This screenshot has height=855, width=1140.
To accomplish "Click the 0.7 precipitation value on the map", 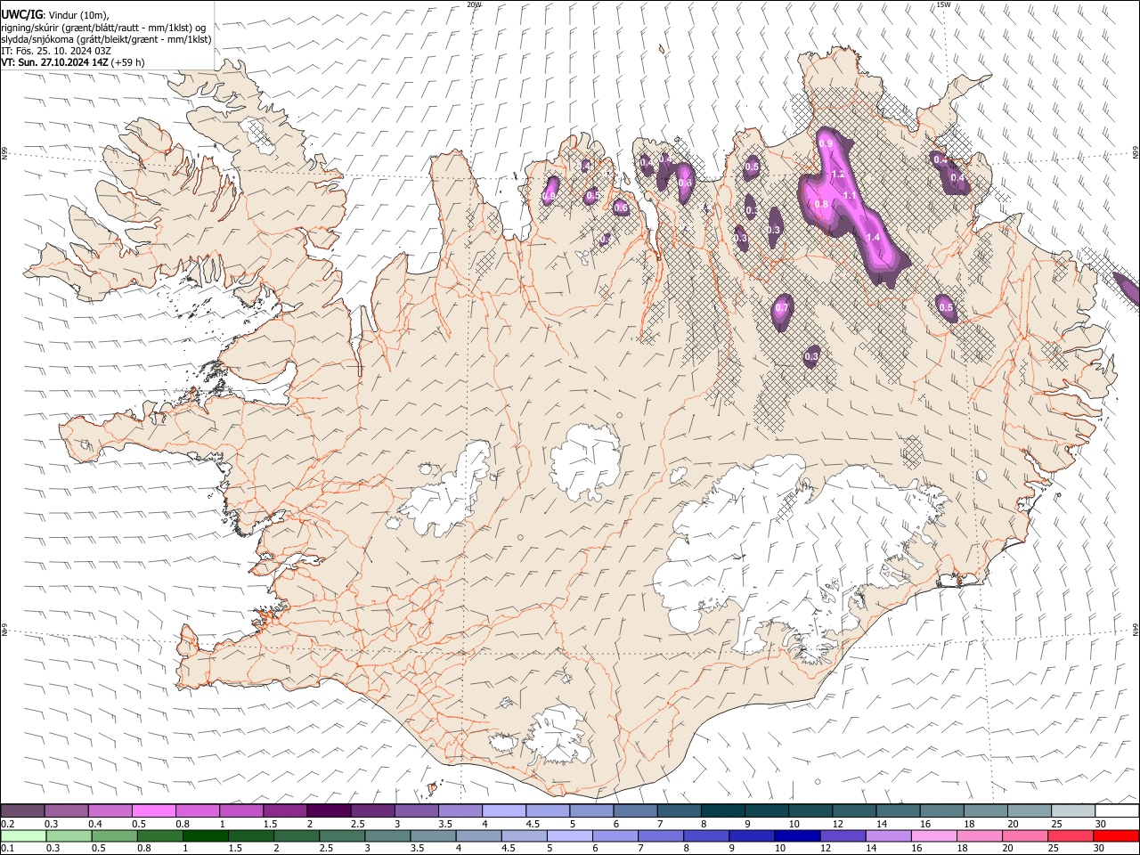I will tap(782, 308).
